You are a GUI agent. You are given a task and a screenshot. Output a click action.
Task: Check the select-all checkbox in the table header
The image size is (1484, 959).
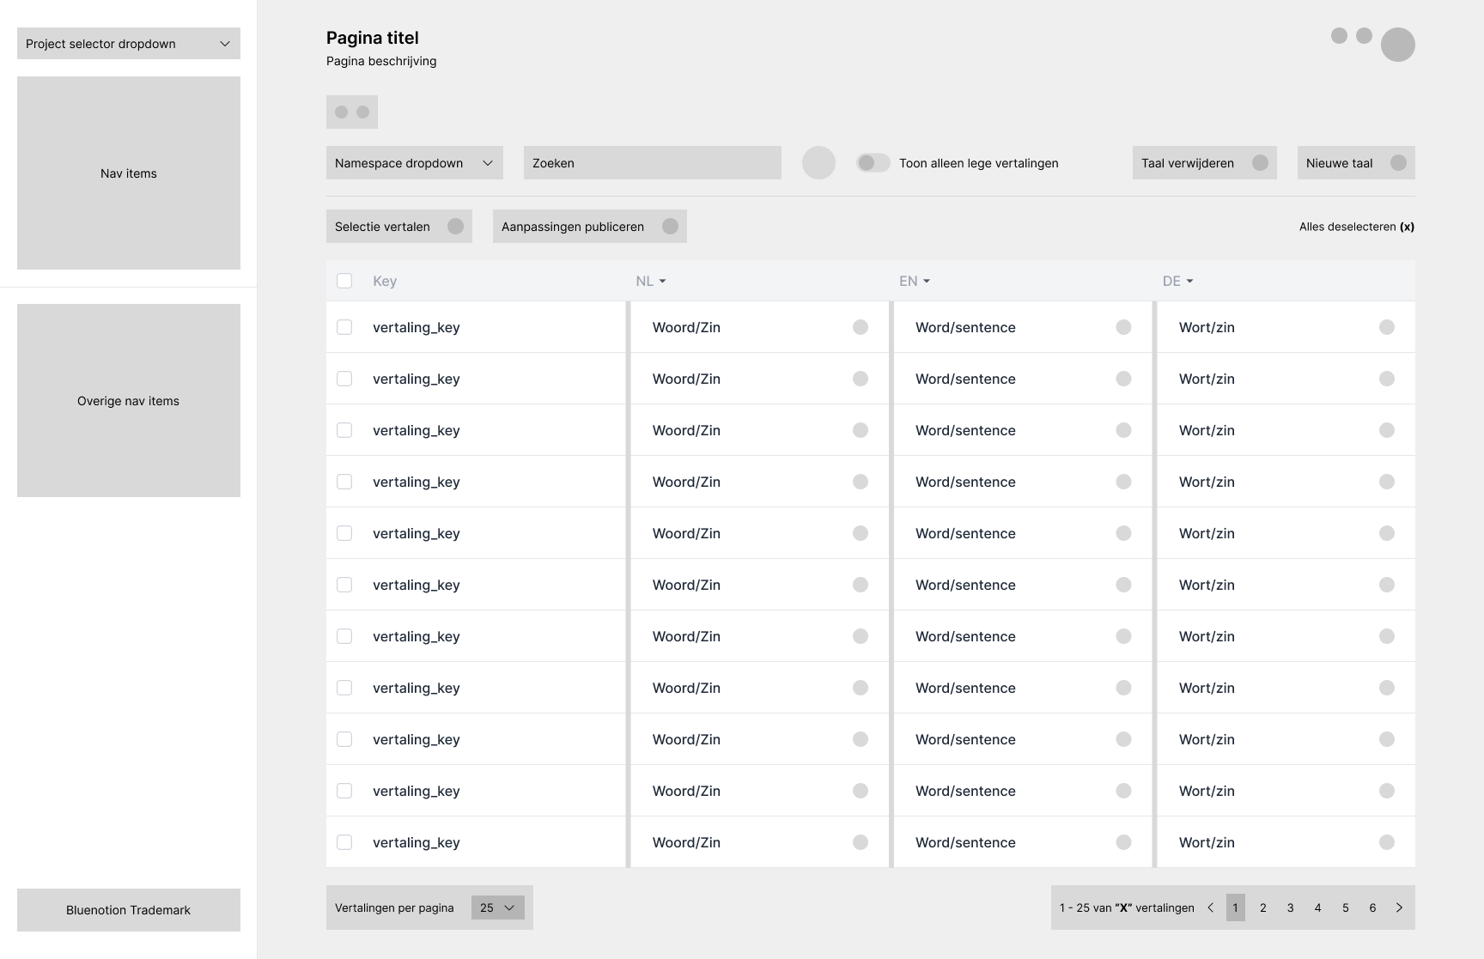click(x=344, y=281)
